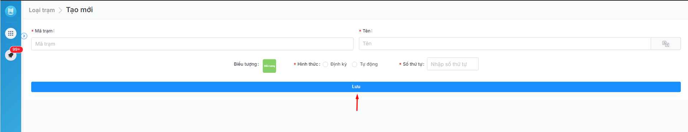The height and width of the screenshot is (132, 688).
Task: Click the Số thứ tự field label
Action: tap(413, 64)
